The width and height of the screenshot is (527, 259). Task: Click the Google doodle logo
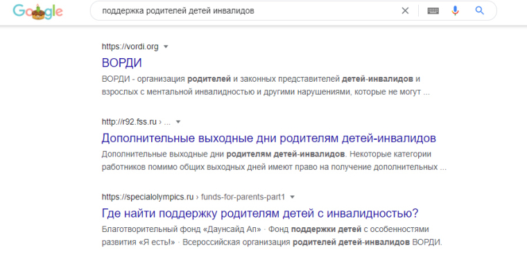point(38,11)
